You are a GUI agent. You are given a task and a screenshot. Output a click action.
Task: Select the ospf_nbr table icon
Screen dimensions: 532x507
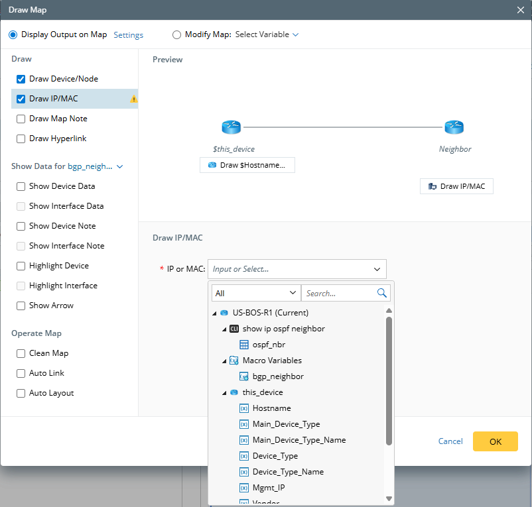[x=243, y=345]
